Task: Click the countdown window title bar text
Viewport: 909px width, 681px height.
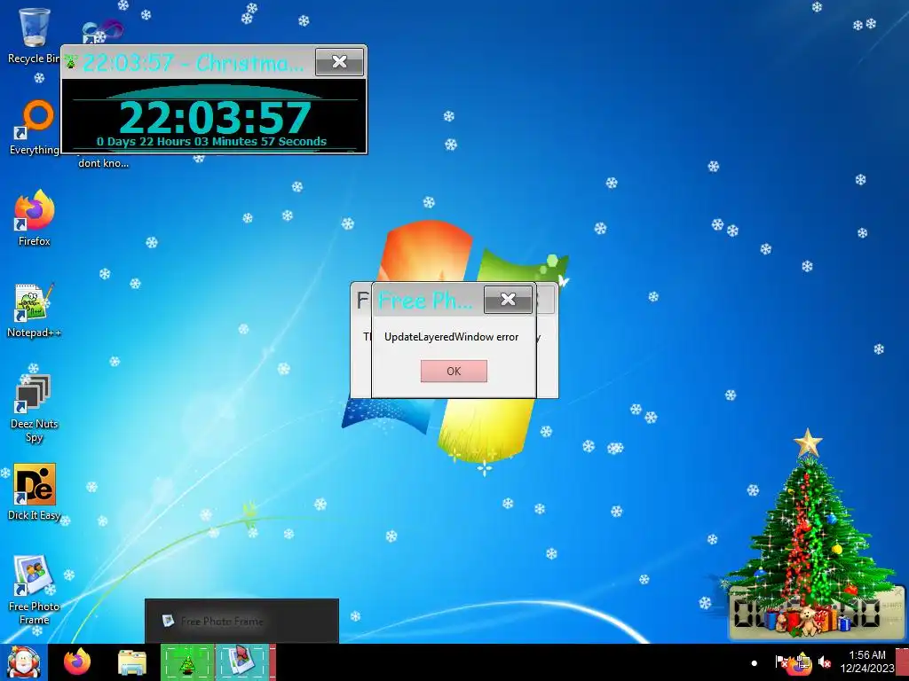Action: (x=193, y=62)
